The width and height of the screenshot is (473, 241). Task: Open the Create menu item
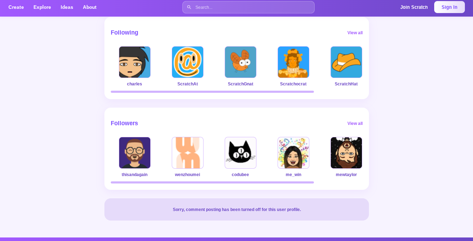(16, 7)
